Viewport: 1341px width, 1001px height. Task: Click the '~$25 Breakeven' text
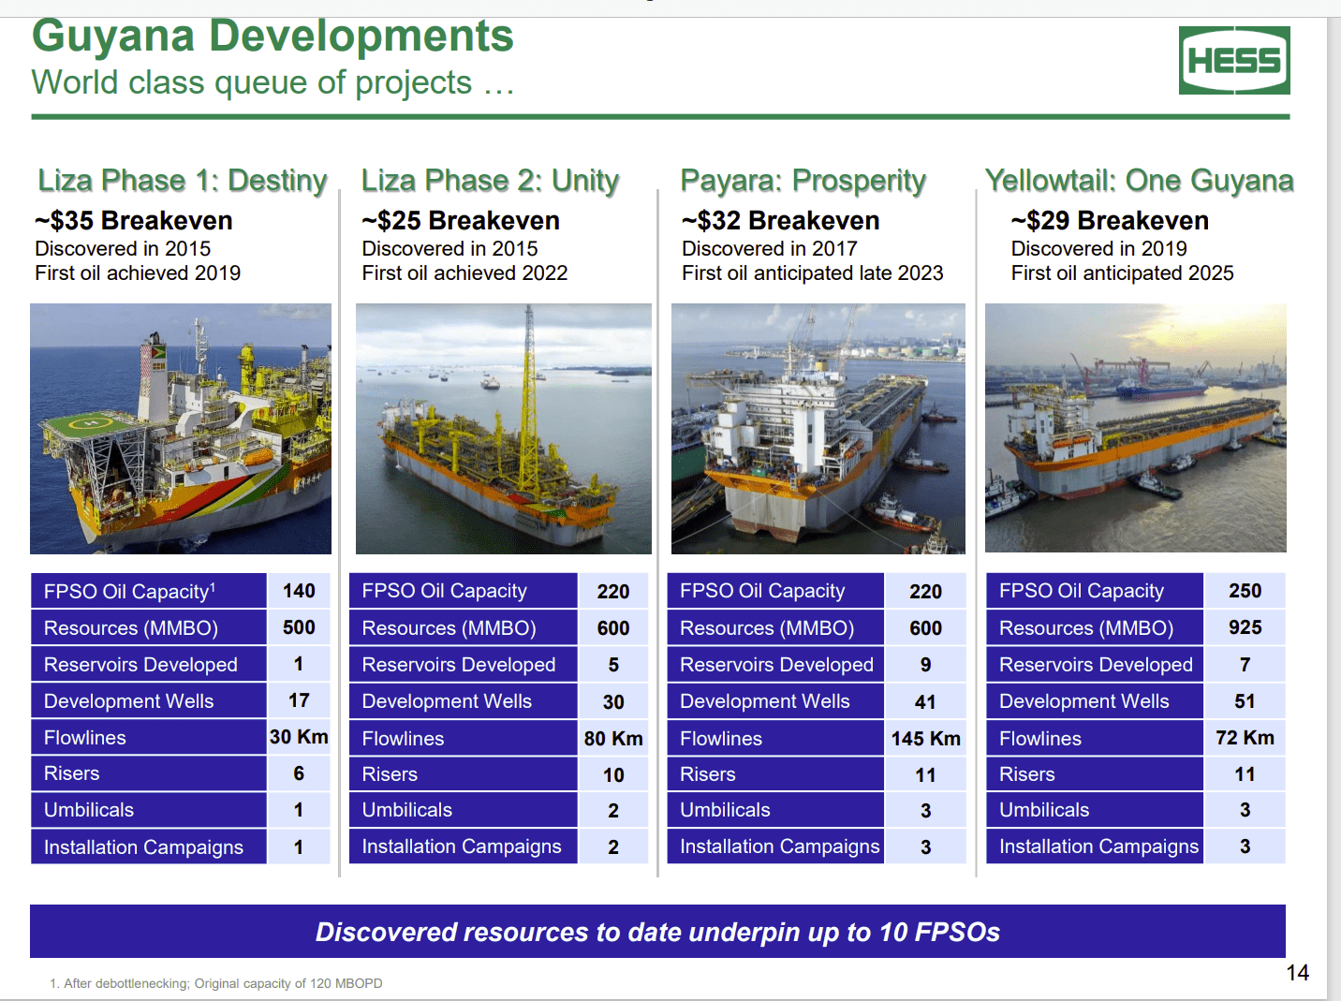click(x=461, y=221)
